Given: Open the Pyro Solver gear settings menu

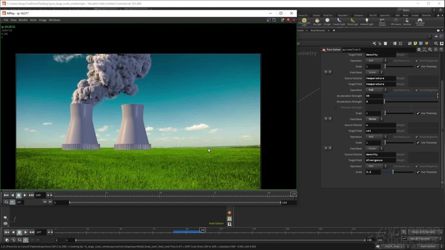Looking at the screenshot, I should [419, 50].
